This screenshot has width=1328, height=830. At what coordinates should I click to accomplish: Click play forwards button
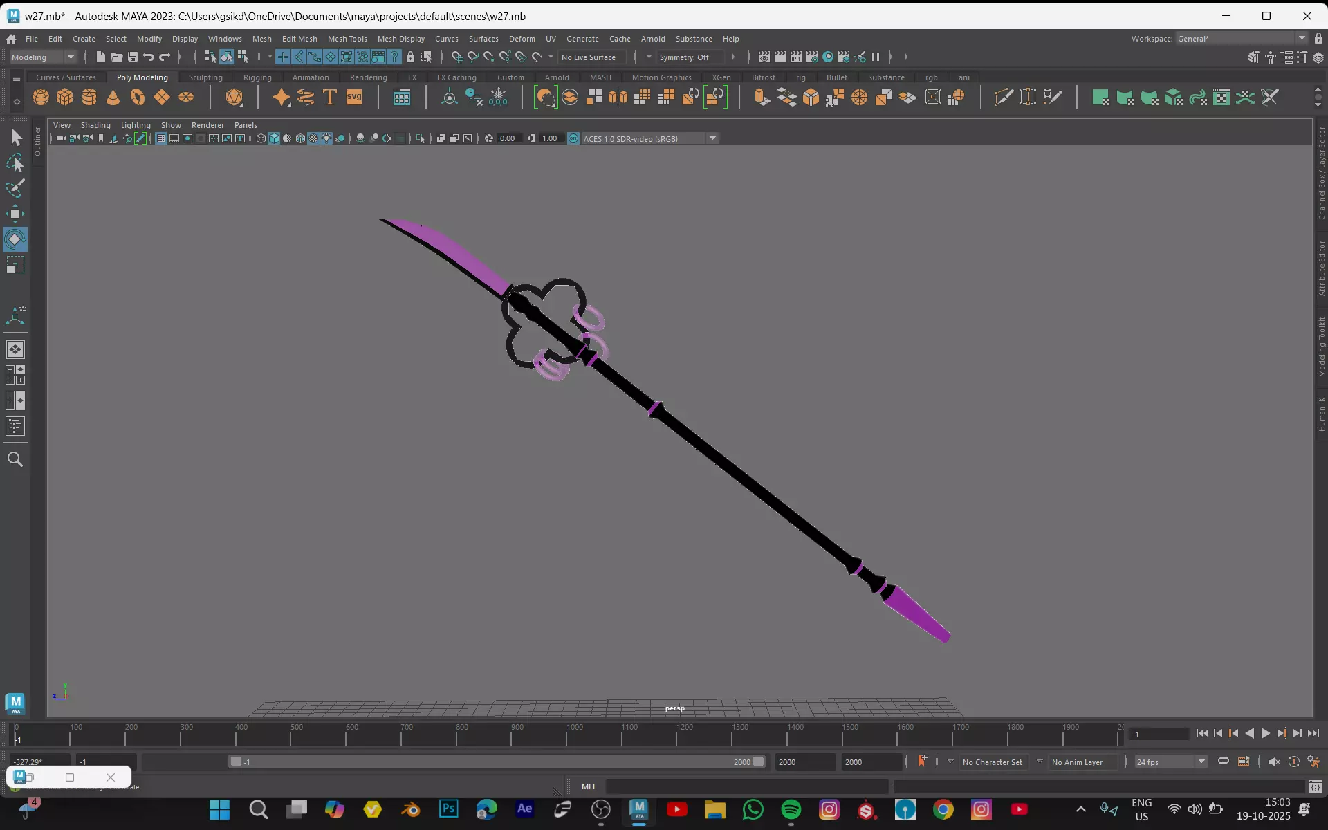[x=1266, y=733]
